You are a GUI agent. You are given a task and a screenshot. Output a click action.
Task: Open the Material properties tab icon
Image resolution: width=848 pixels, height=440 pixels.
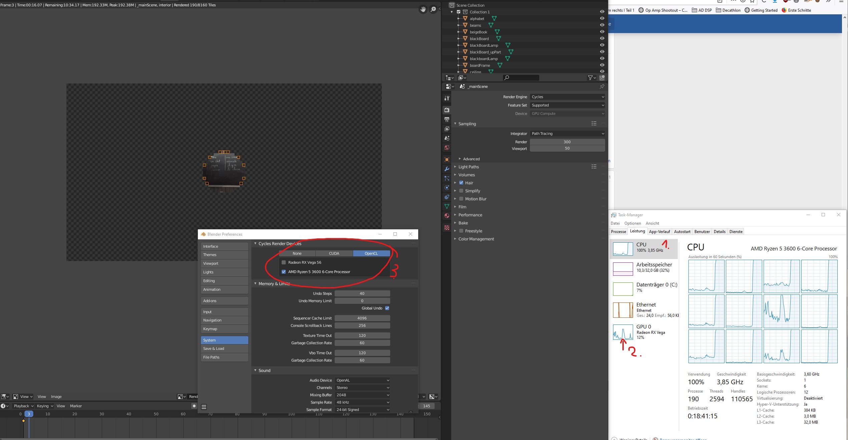(447, 216)
